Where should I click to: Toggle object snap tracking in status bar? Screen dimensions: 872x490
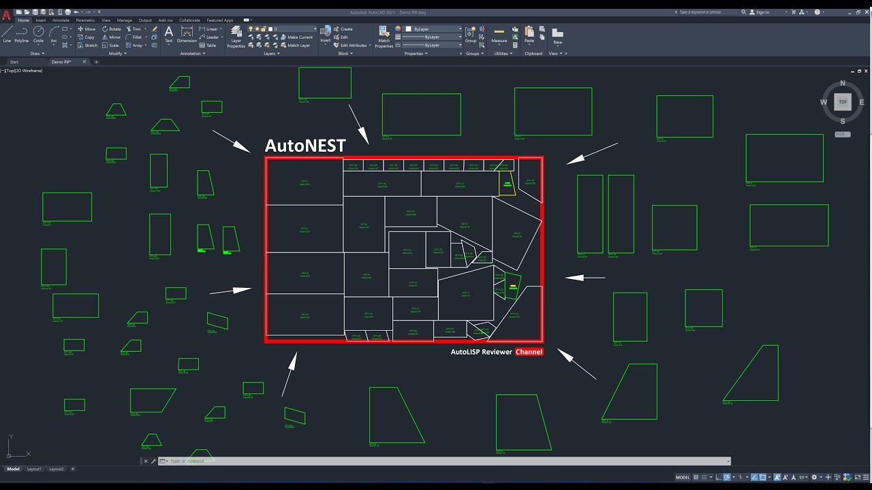754,477
